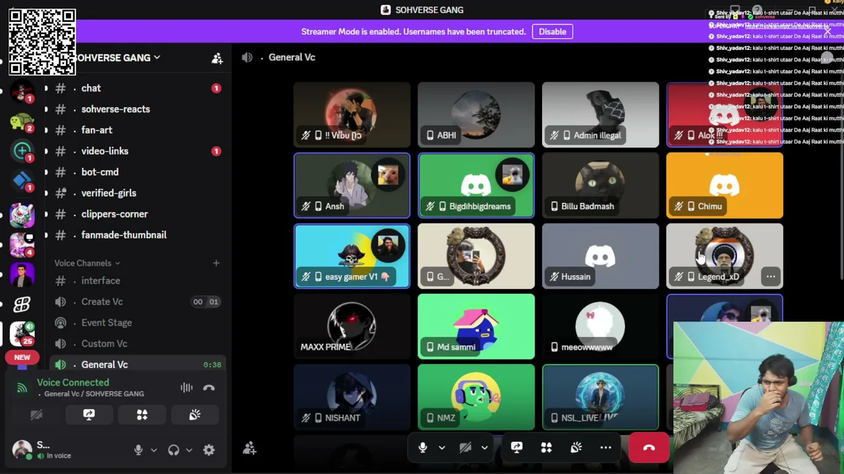The image size is (844, 474).
Task: Open invite people icon beside SOHVERSE GANG header
Action: pos(217,58)
